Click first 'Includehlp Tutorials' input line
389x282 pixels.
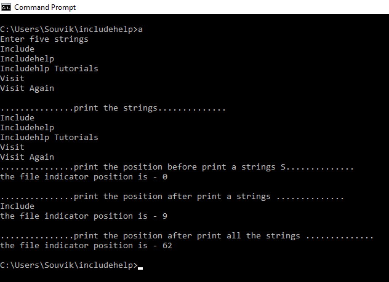(x=49, y=69)
